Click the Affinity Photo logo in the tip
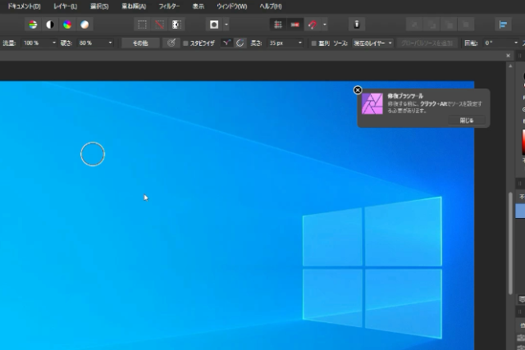This screenshot has height=350, width=525. [x=372, y=104]
